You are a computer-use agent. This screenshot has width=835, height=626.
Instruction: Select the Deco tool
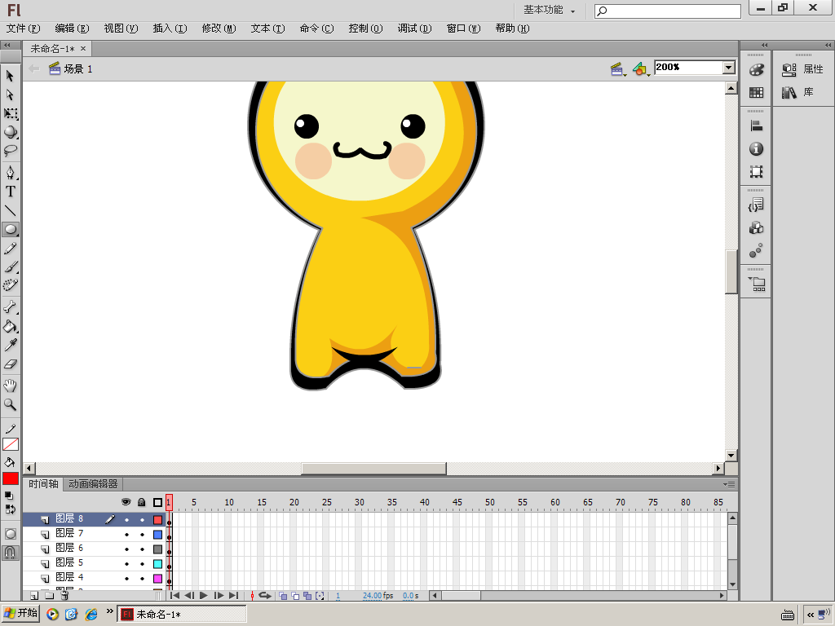(x=10, y=285)
